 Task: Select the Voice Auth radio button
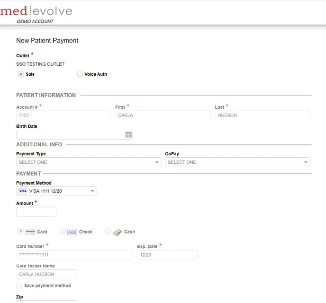click(x=80, y=74)
